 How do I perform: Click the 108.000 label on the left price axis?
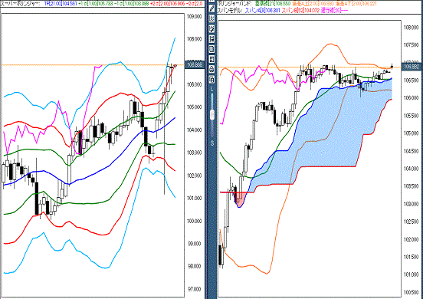point(194,39)
